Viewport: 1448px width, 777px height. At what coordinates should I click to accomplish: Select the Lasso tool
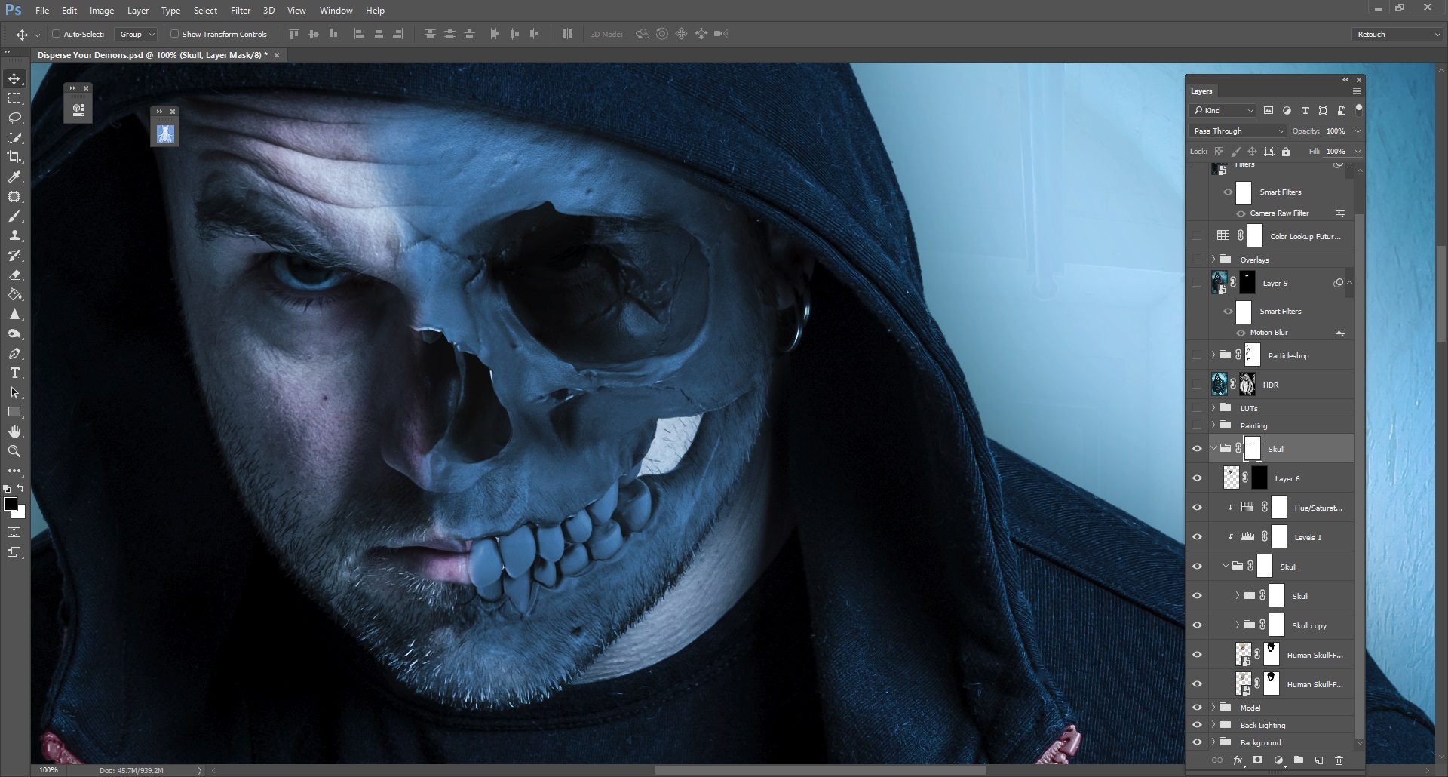click(14, 118)
